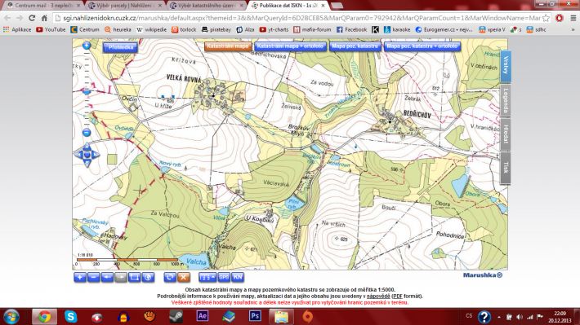This screenshot has width=580, height=325.
Task: Click the round plus atop zoom slider
Action: (x=87, y=46)
